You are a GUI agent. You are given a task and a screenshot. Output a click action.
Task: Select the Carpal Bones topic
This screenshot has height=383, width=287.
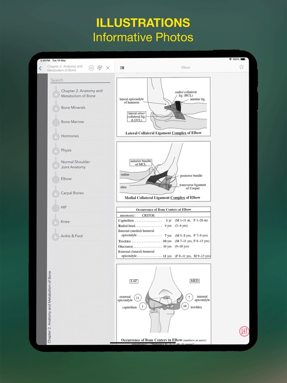[72, 193]
